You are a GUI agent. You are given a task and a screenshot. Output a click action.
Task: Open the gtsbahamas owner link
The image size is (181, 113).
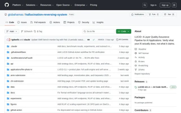pyautogui.click(x=16, y=14)
